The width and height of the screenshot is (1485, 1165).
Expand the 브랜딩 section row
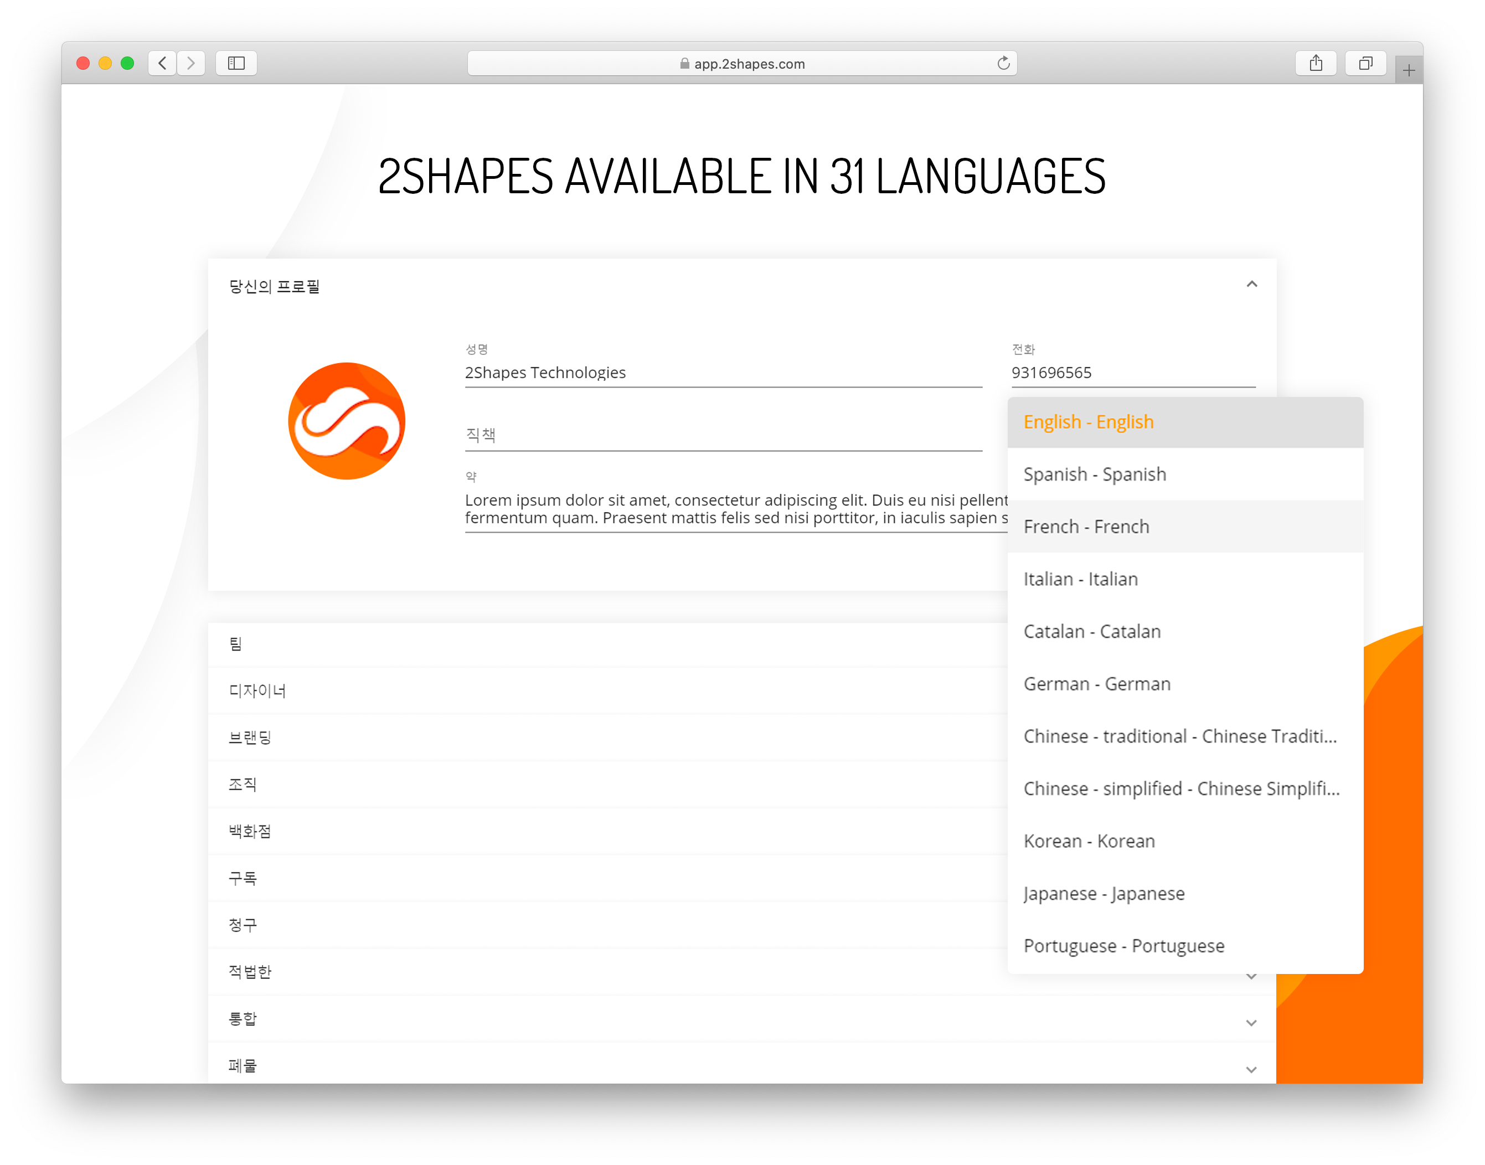(x=608, y=738)
